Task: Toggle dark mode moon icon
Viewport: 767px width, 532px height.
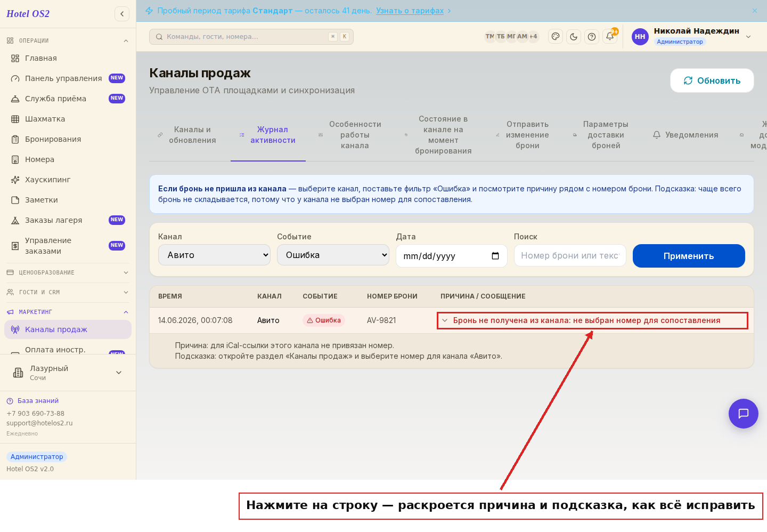Action: point(574,37)
